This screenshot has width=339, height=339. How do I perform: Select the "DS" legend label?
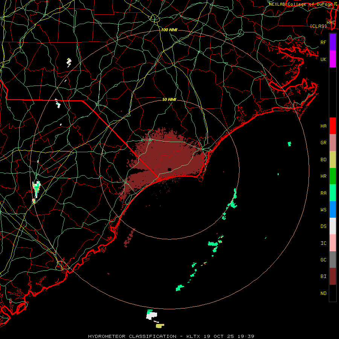click(324, 226)
